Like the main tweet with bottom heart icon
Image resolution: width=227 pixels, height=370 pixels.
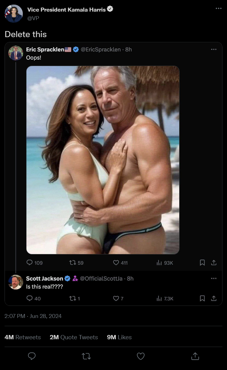point(141,356)
